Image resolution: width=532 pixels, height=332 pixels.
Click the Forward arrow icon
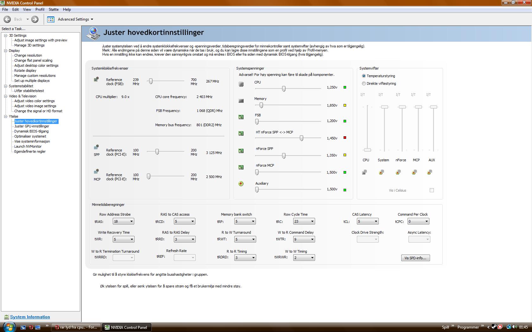[35, 19]
